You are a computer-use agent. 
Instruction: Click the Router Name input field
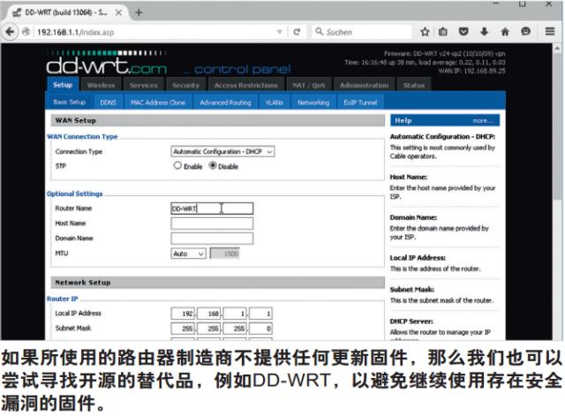(x=212, y=208)
